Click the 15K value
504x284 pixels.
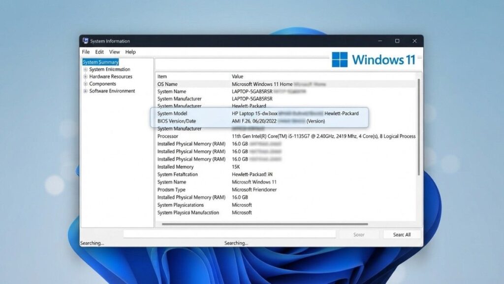click(x=236, y=167)
